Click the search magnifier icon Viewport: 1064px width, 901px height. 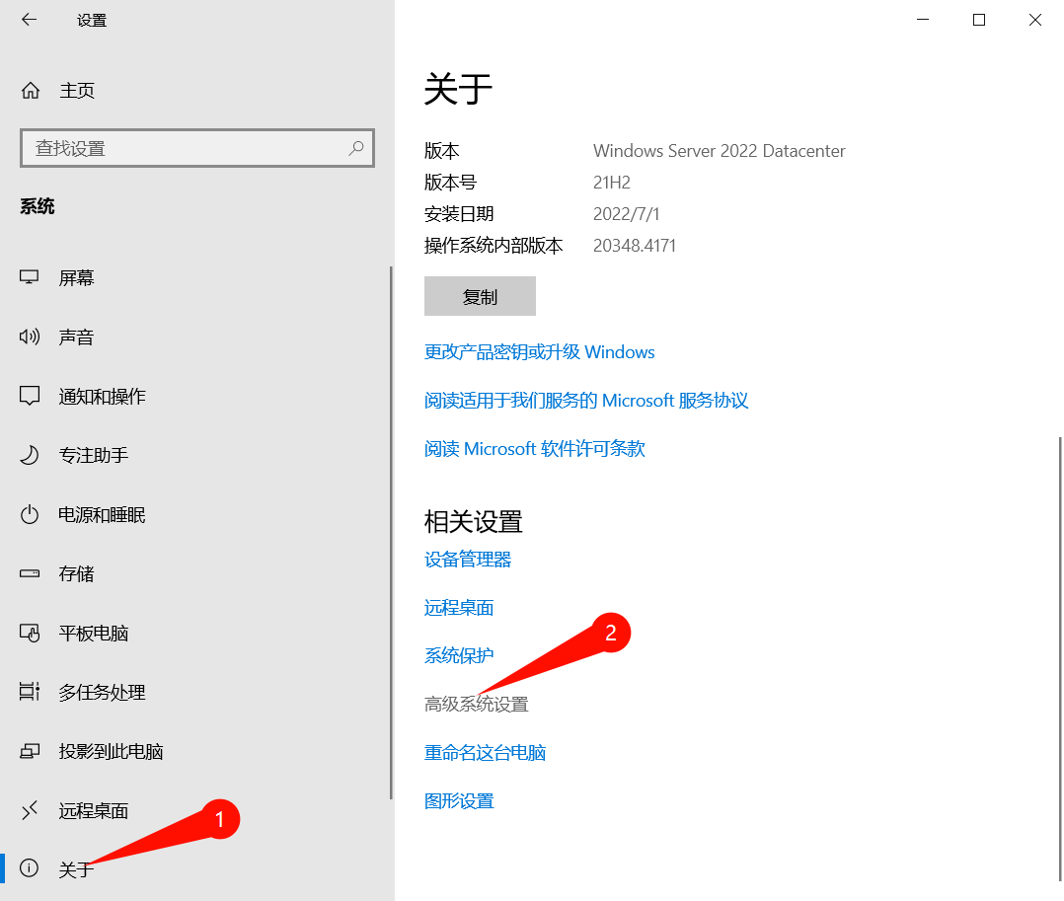click(x=356, y=148)
